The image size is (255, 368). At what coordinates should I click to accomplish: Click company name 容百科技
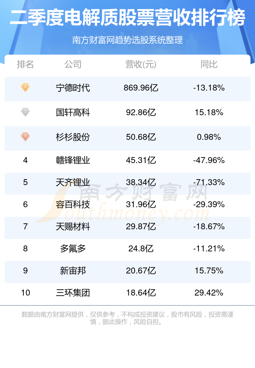(73, 204)
